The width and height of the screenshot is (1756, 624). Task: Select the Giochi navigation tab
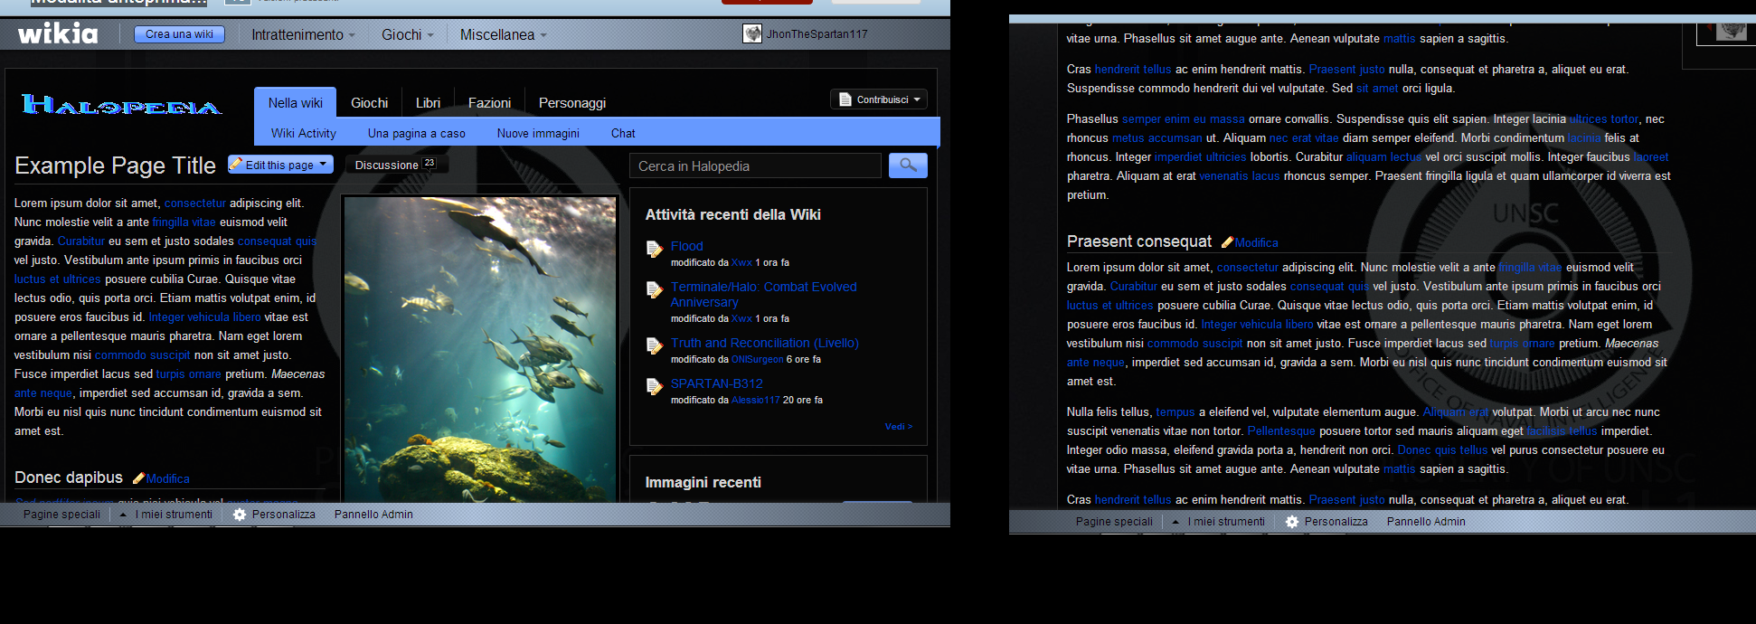tap(369, 103)
